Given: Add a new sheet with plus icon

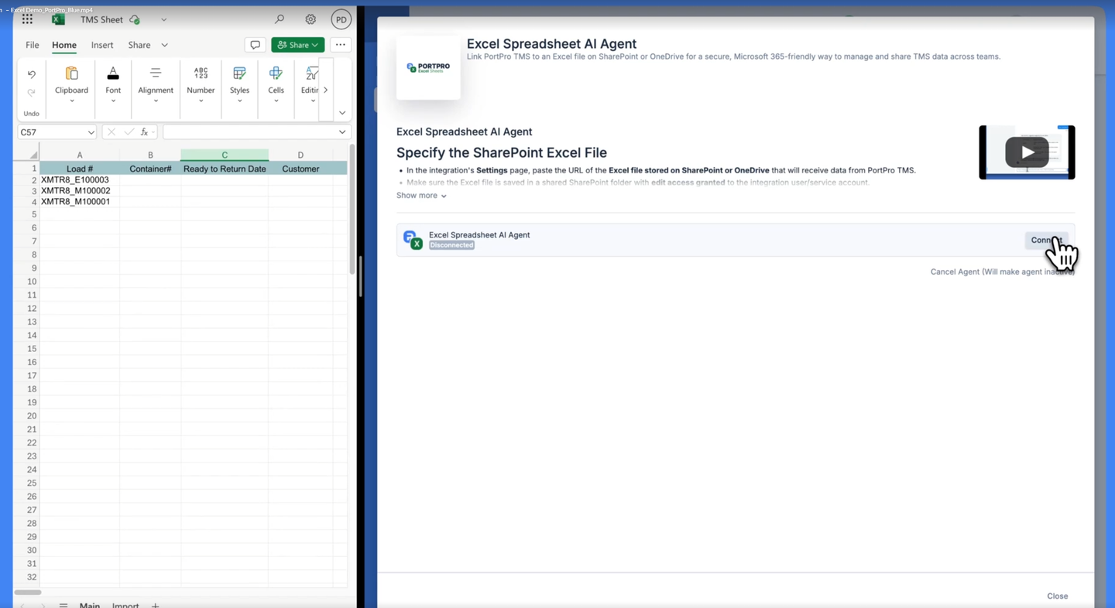Looking at the screenshot, I should pyautogui.click(x=155, y=605).
